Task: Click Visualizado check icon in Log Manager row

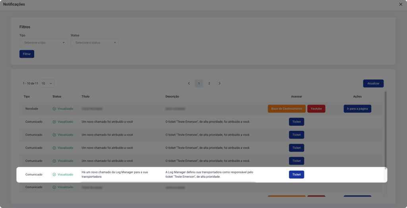Action: [54, 174]
